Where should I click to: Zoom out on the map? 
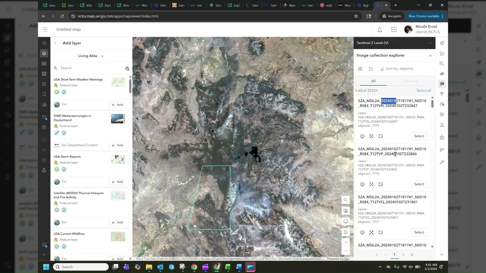(346, 251)
